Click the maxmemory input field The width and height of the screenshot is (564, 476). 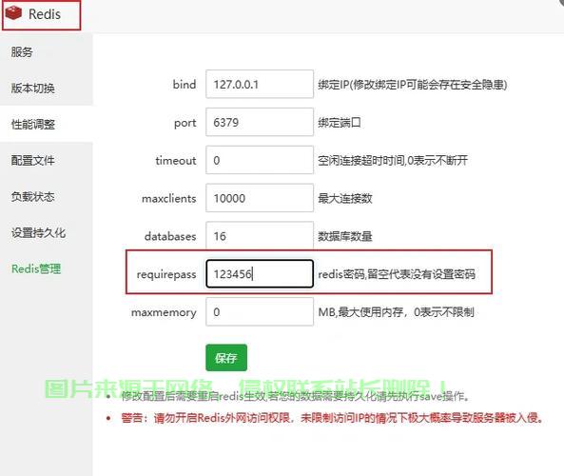click(x=260, y=312)
